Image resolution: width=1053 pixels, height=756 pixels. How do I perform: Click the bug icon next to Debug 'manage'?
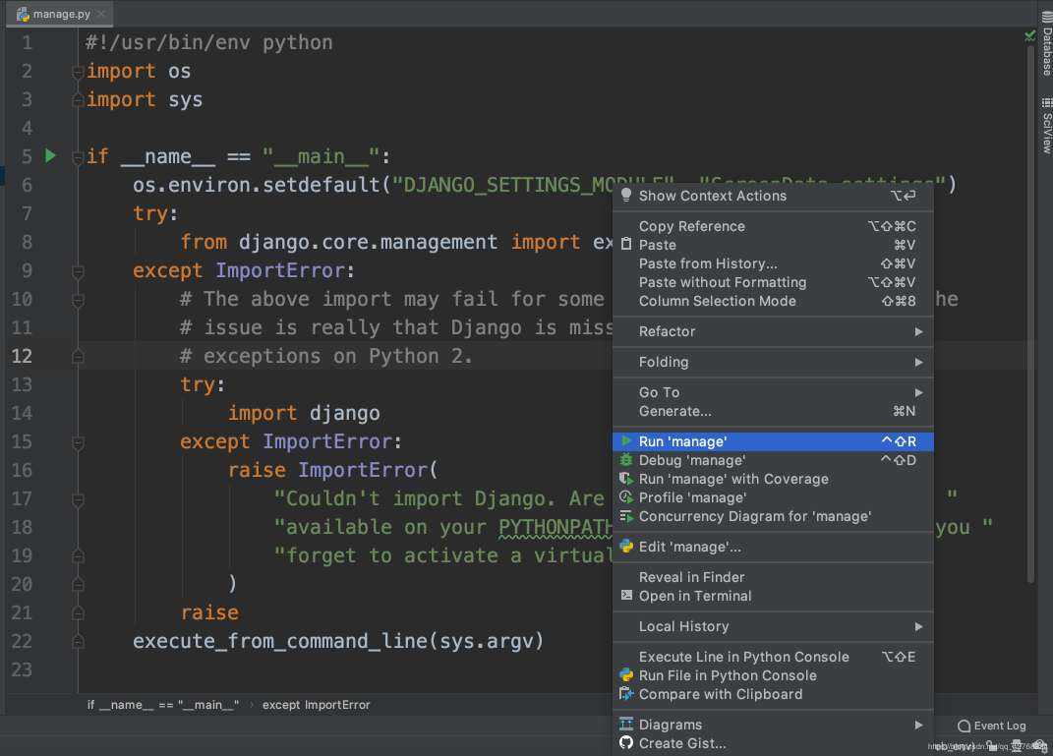point(626,460)
